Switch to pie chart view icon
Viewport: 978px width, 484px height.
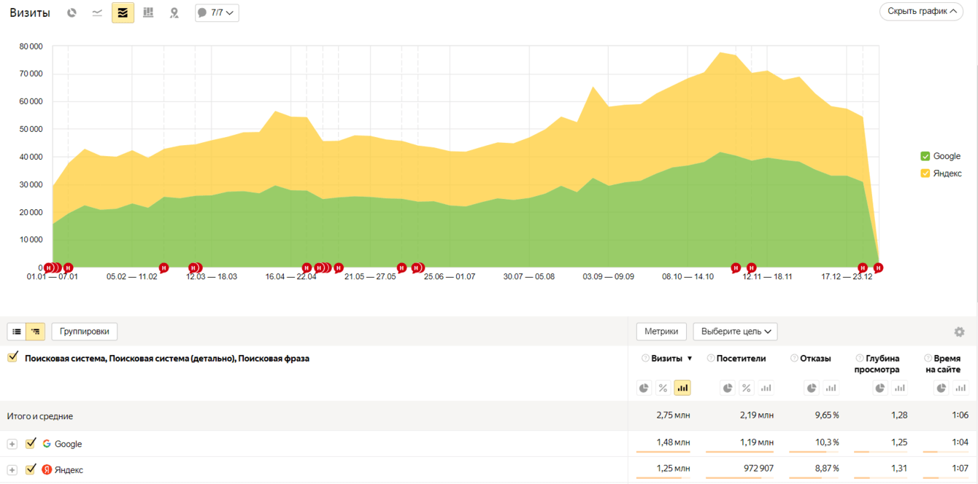[x=72, y=12]
